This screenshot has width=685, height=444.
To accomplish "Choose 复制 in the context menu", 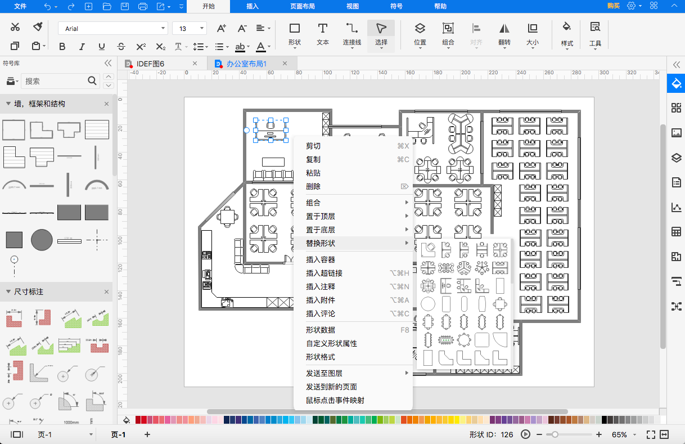I will coord(313,159).
